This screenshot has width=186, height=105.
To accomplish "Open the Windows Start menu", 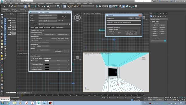I will (3, 103).
